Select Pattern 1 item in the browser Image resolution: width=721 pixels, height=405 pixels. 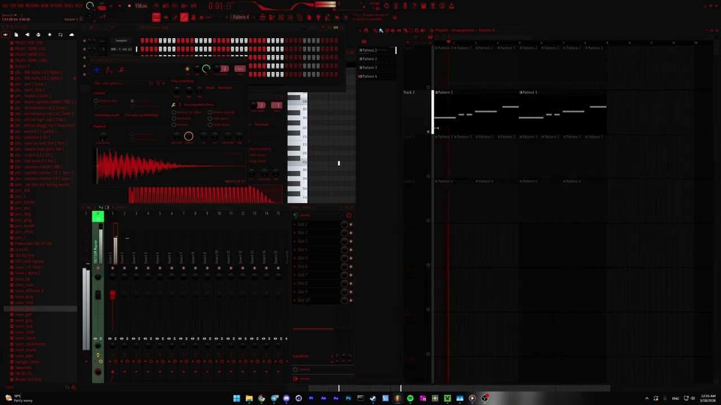22,66
